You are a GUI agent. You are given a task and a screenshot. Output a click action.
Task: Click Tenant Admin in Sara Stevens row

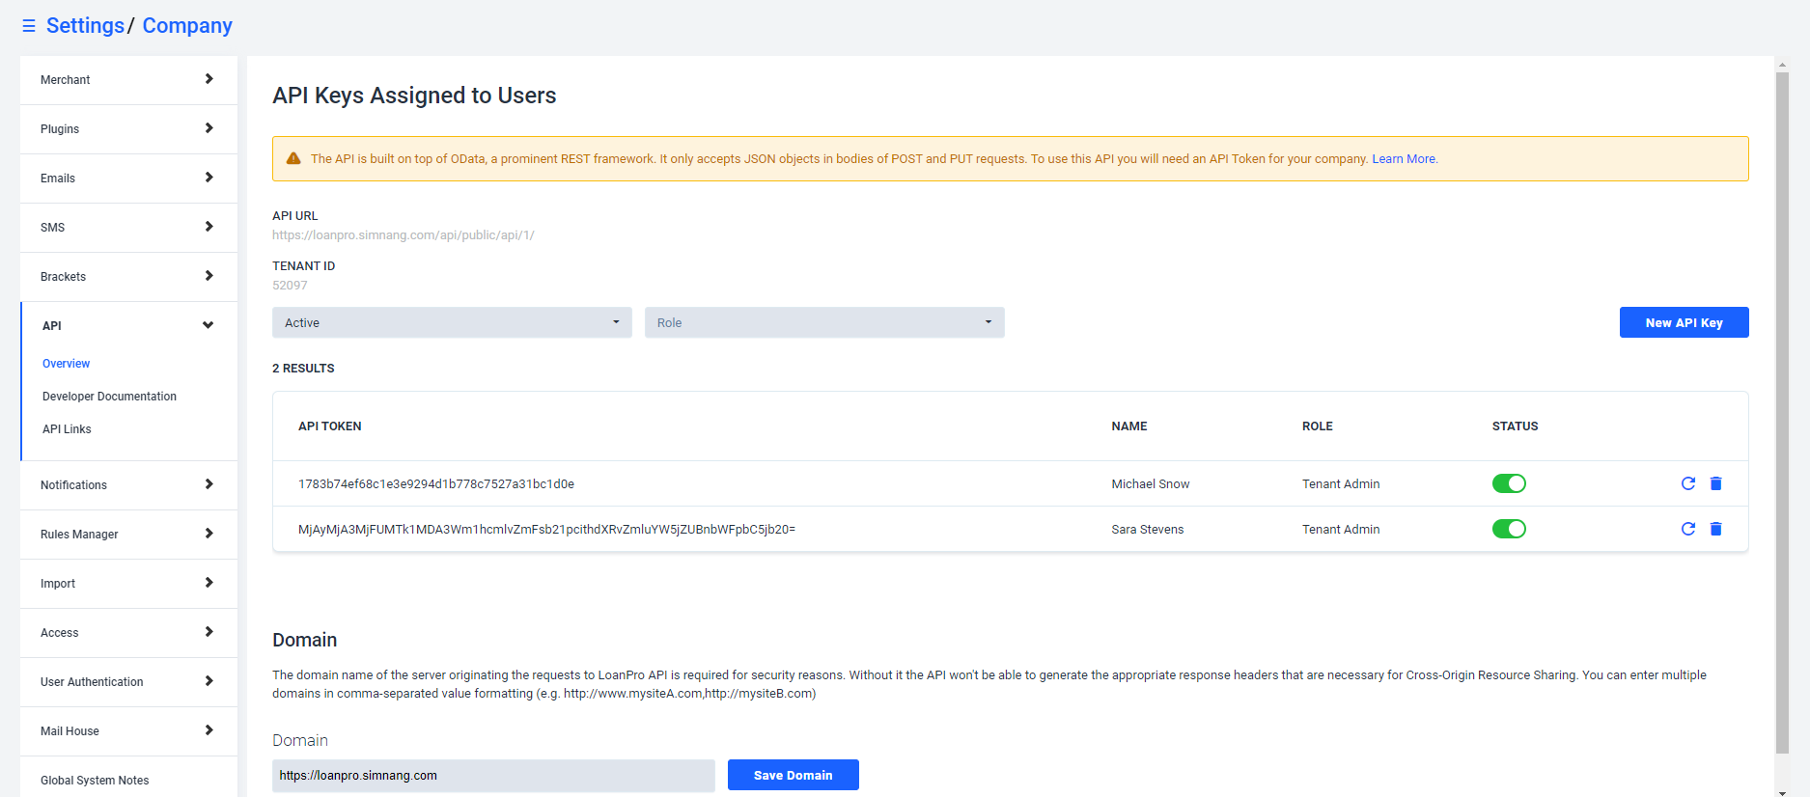tap(1341, 530)
